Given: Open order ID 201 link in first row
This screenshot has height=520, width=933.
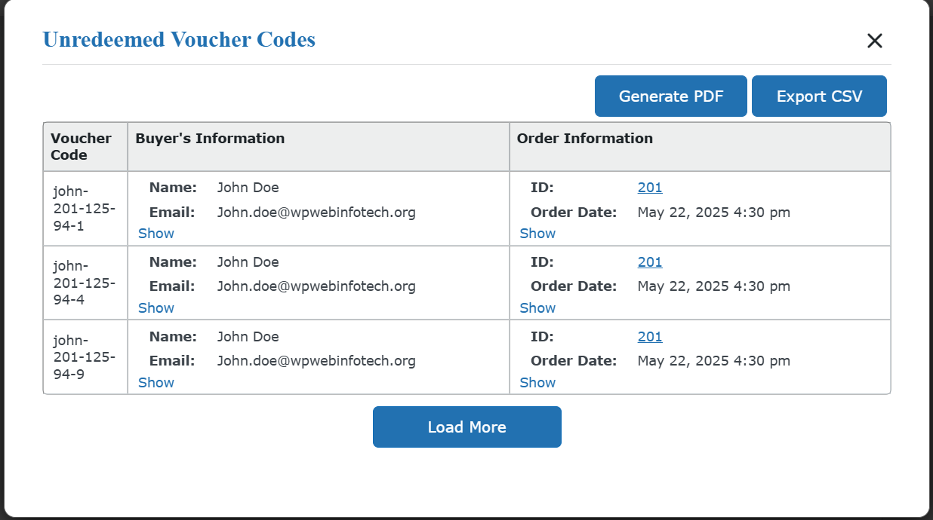Looking at the screenshot, I should (x=649, y=188).
